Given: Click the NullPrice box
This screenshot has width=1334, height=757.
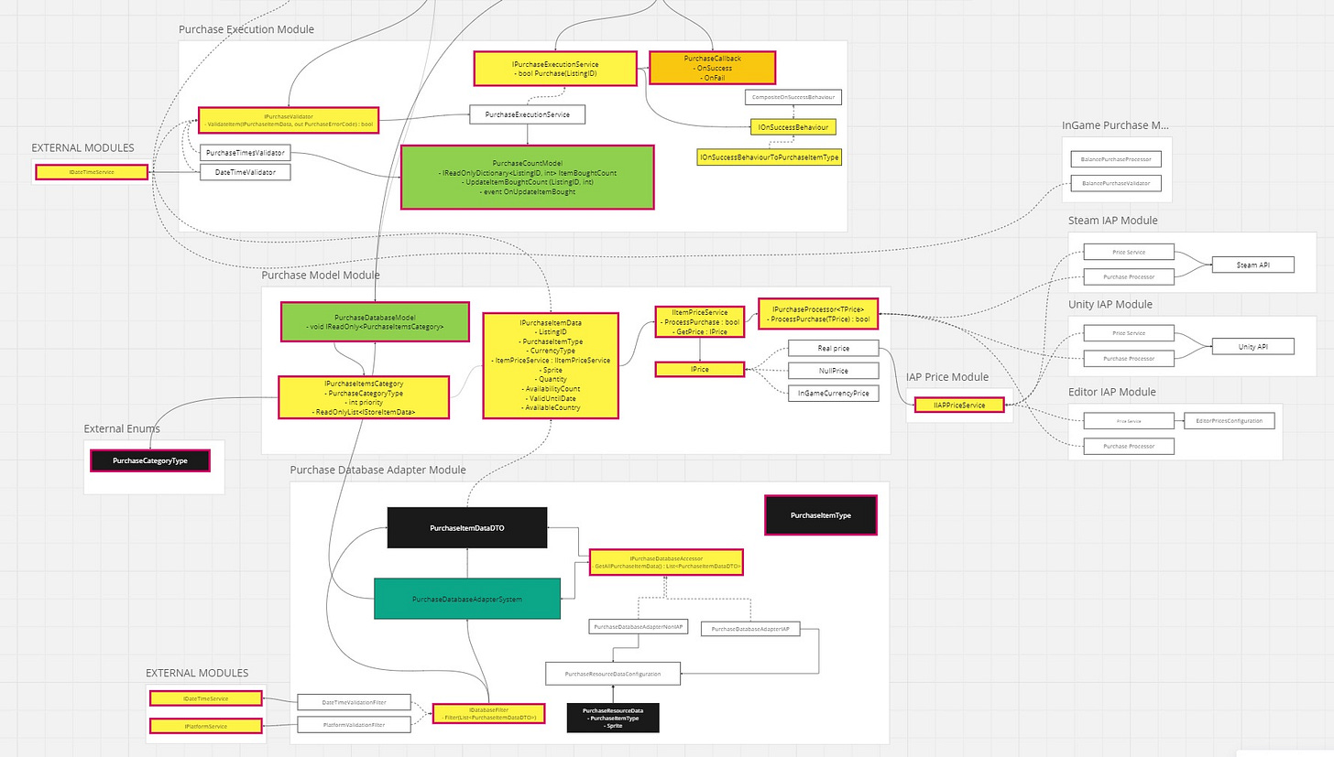Looking at the screenshot, I should (x=834, y=371).
